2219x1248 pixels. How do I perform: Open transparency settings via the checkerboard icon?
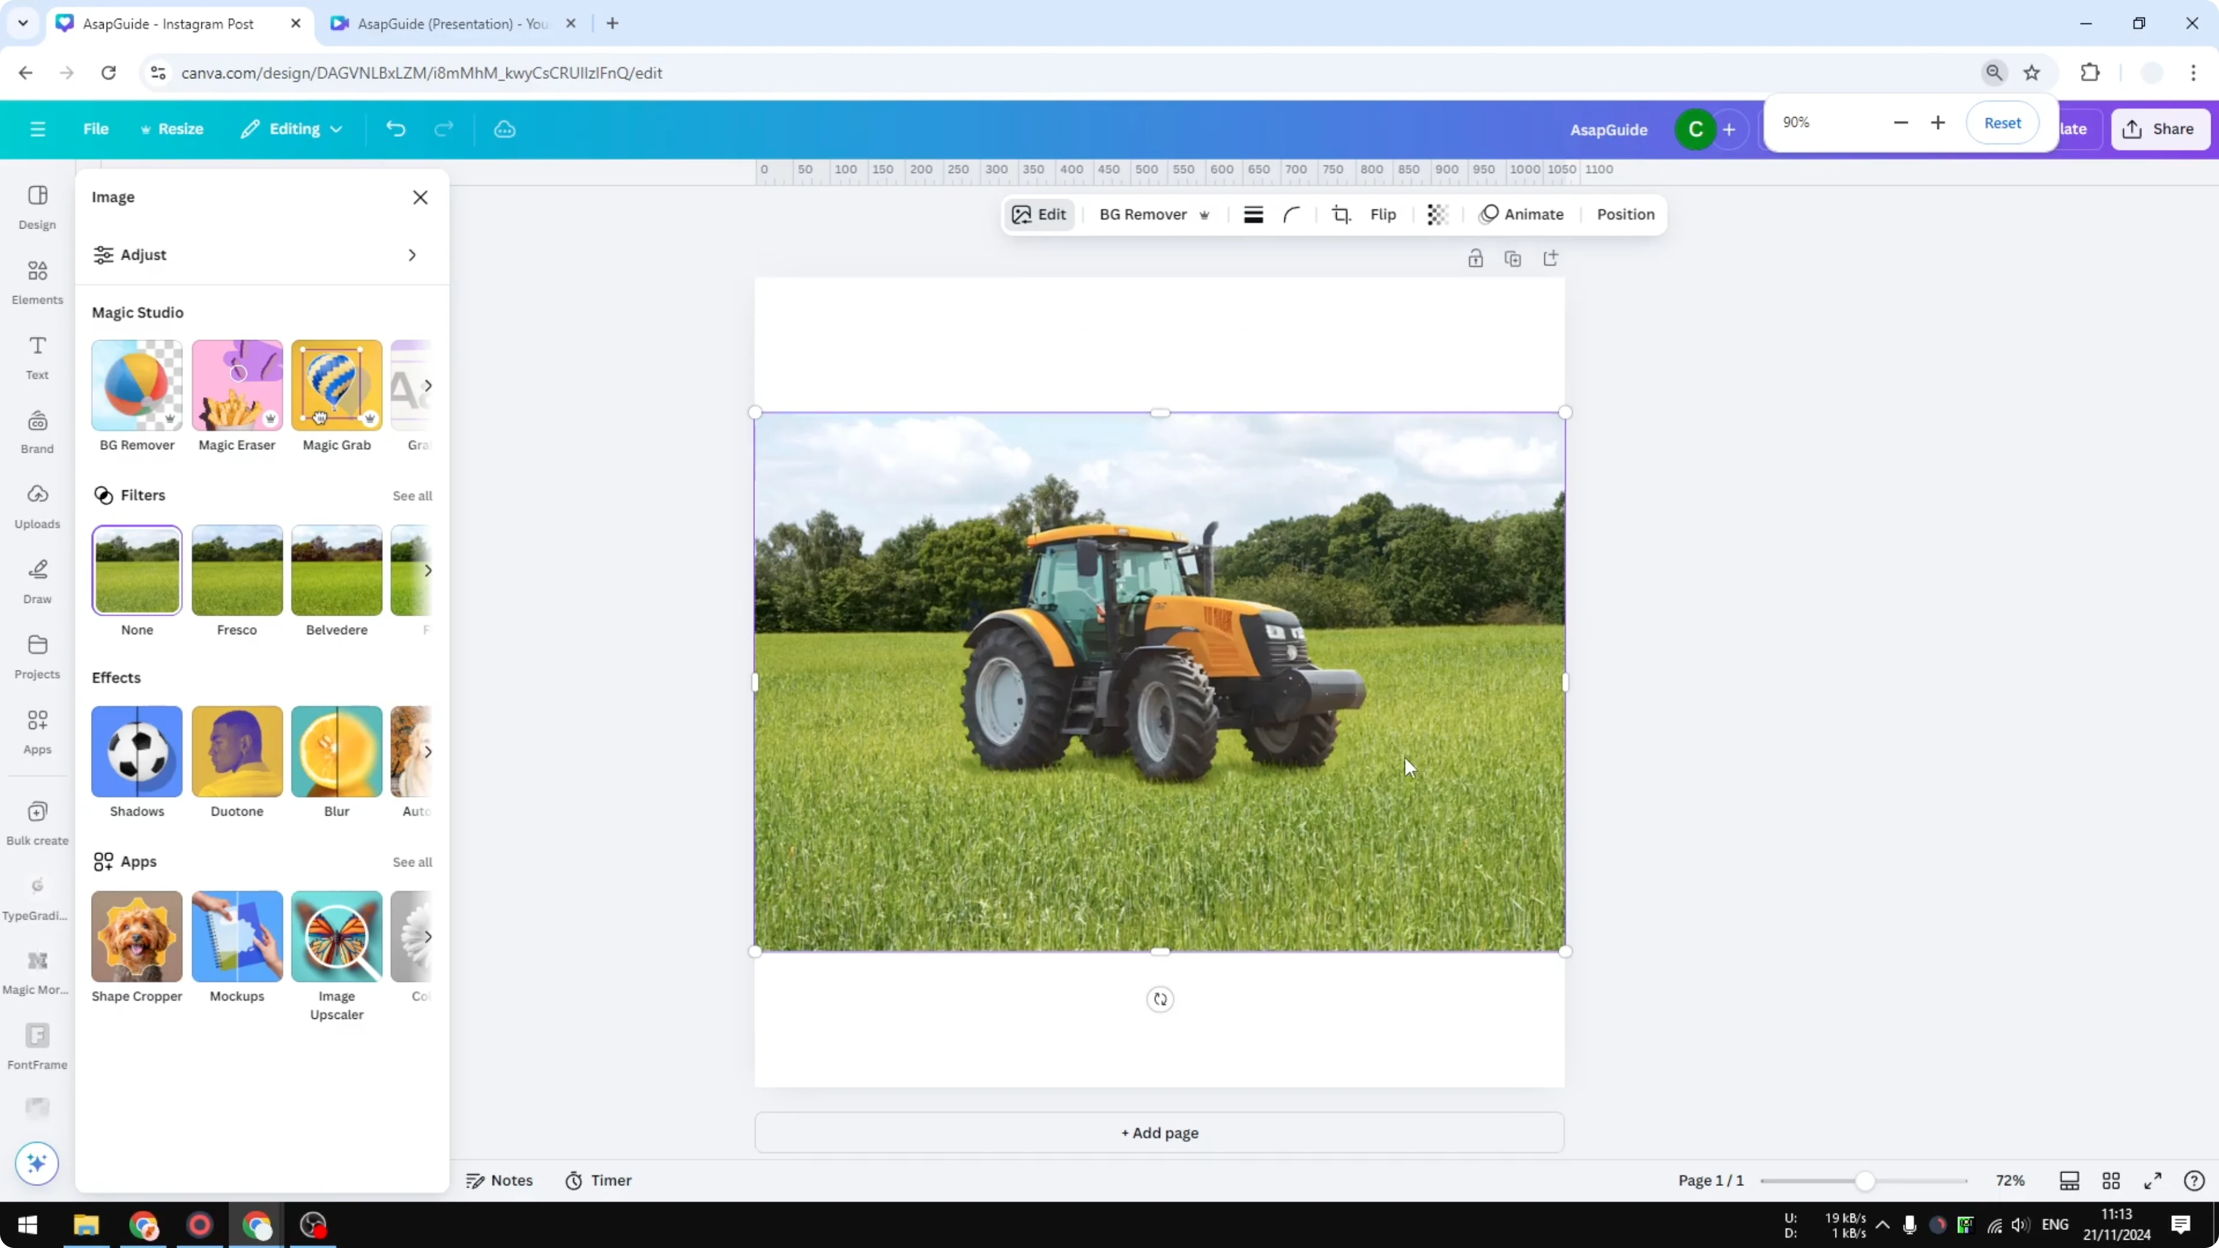click(1437, 215)
